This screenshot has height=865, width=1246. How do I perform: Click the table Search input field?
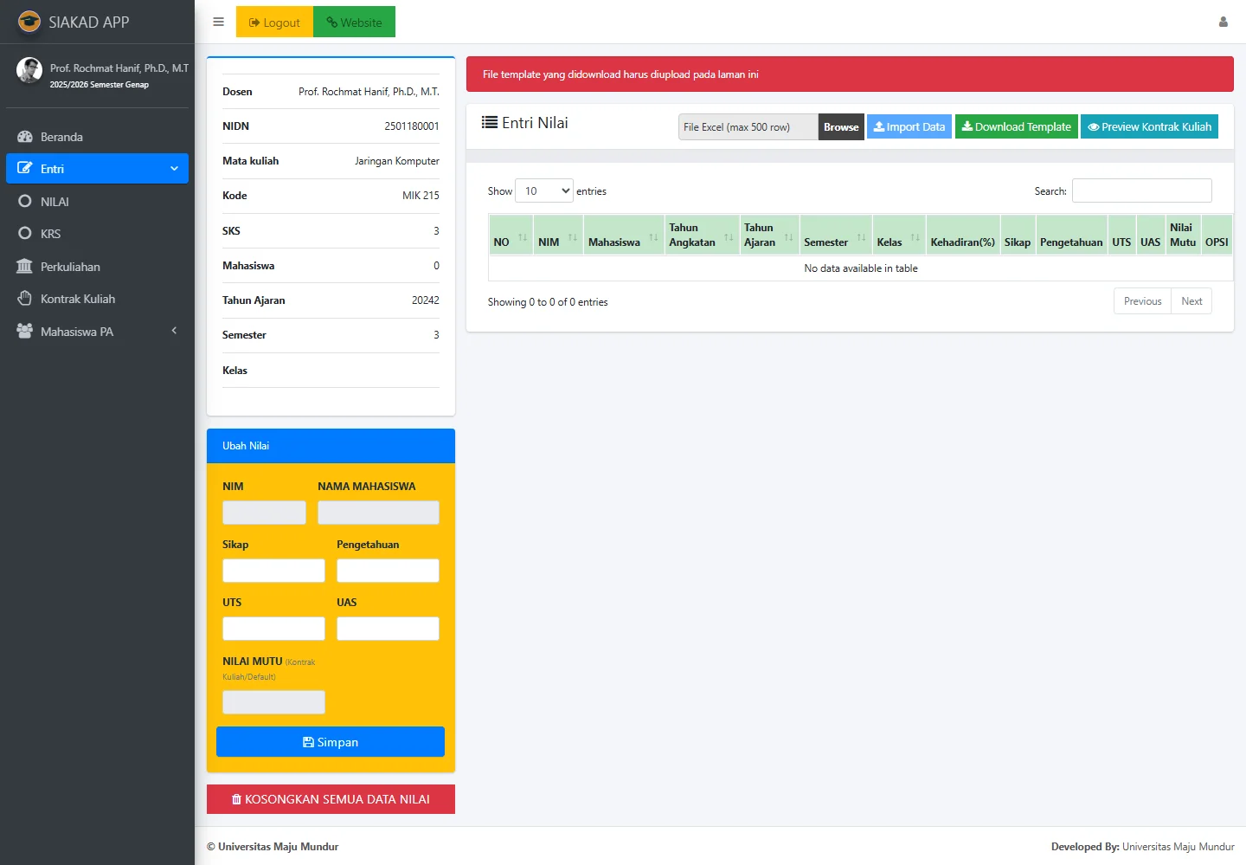click(1141, 191)
